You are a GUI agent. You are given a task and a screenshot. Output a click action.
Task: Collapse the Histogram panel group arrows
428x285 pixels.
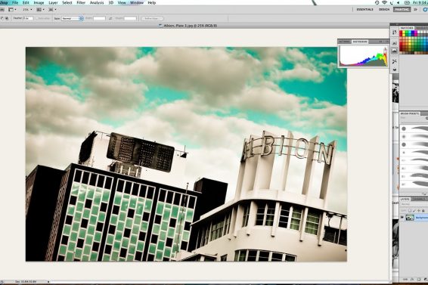click(x=381, y=42)
